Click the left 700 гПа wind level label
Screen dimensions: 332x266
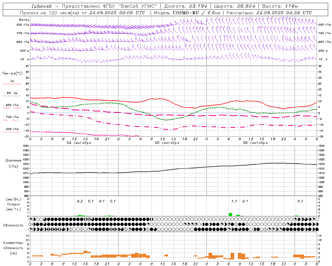coord(23,33)
